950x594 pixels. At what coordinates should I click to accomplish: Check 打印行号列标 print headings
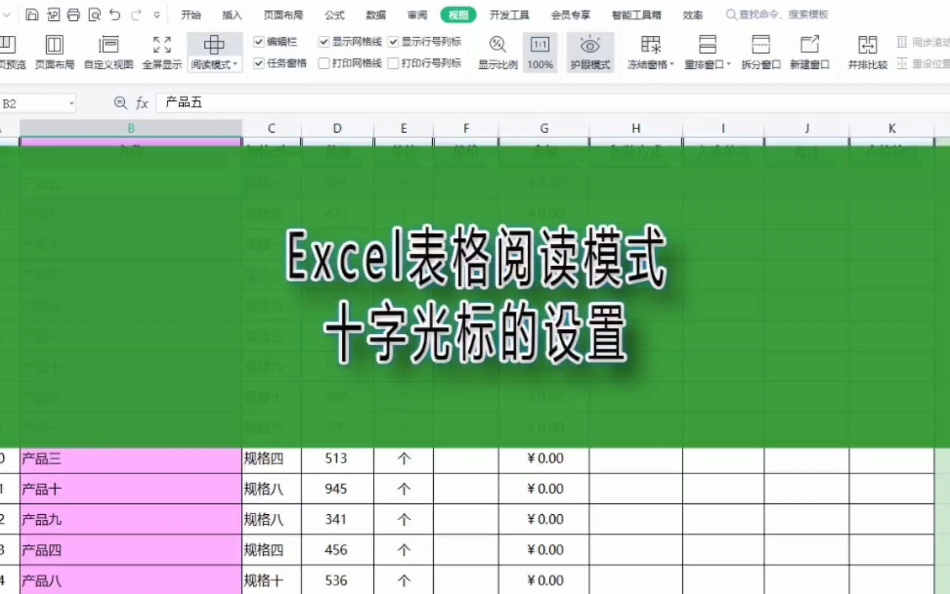pyautogui.click(x=393, y=63)
